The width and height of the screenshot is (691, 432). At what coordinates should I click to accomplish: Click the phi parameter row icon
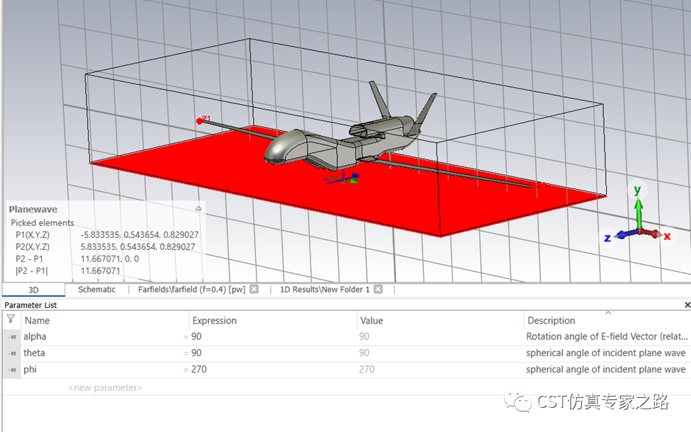pyautogui.click(x=12, y=370)
